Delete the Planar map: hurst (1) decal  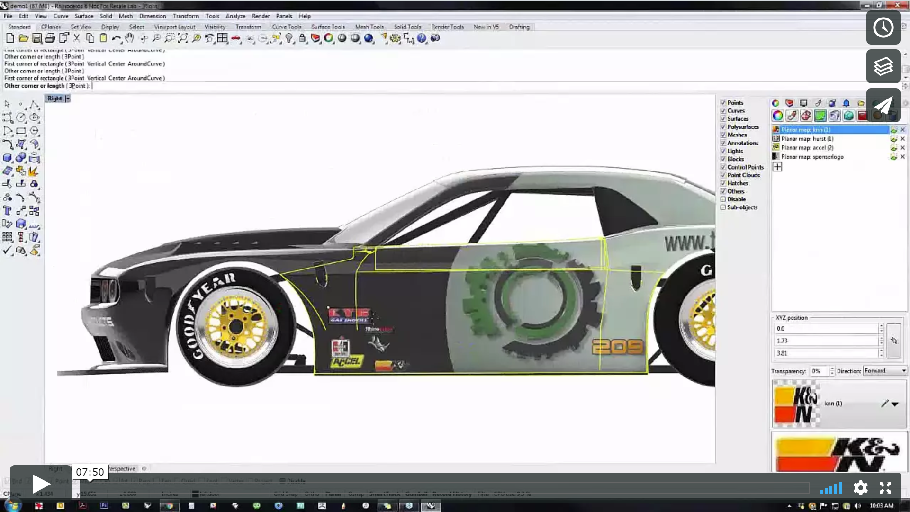(902, 139)
